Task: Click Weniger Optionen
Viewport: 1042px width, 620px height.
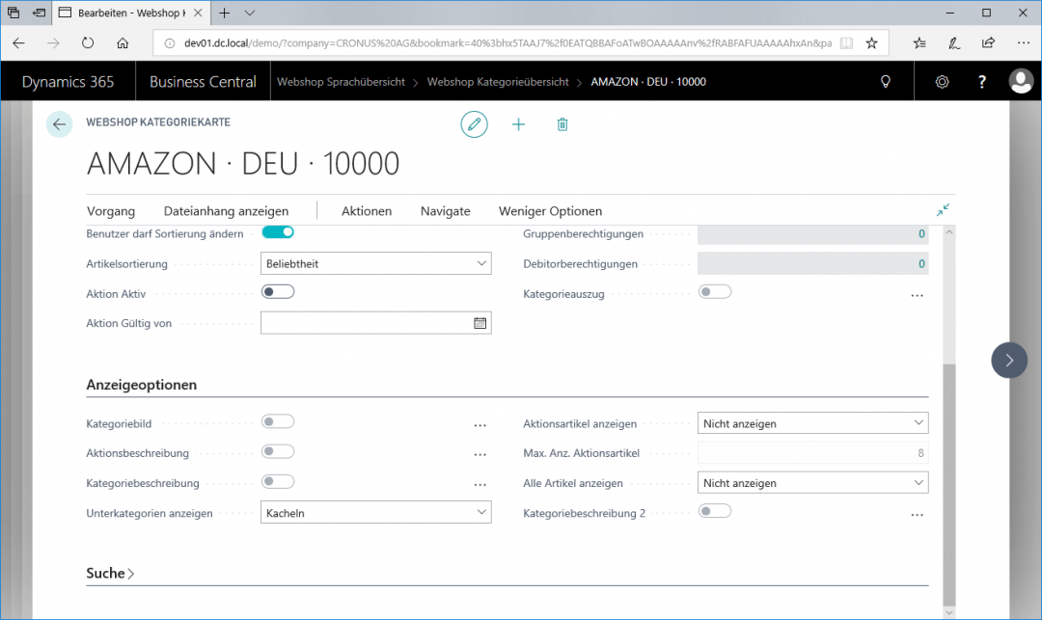Action: click(550, 211)
